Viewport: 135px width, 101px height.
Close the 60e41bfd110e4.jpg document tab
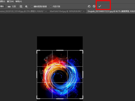84,11
